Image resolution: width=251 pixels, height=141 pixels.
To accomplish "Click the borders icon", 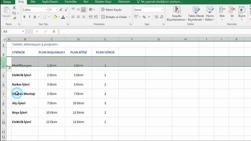I will (x=45, y=17).
